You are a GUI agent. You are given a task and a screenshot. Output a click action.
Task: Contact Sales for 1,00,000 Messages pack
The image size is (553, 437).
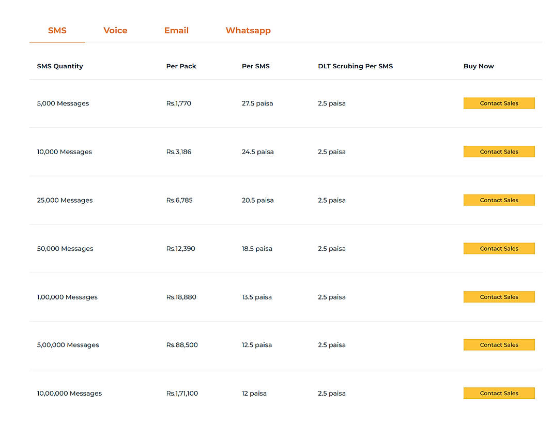point(499,297)
